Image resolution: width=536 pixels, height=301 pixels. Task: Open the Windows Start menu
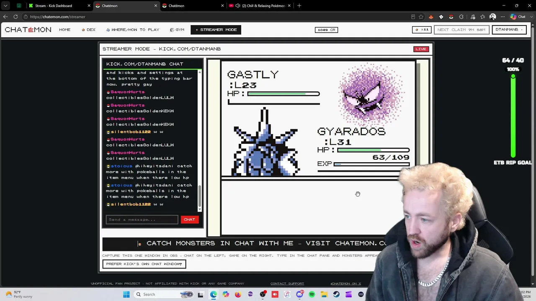click(x=126, y=294)
